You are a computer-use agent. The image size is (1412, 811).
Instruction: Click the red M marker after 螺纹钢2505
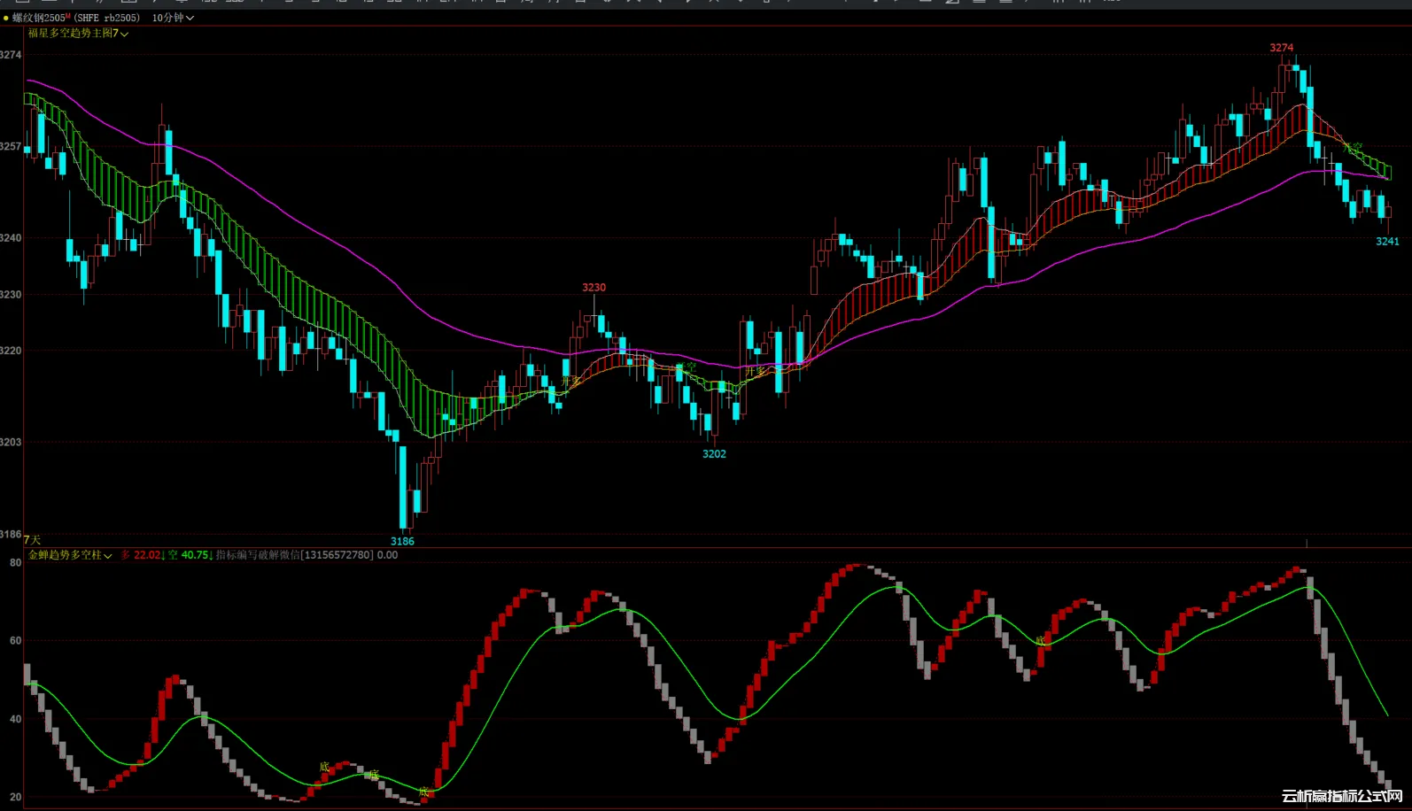pyautogui.click(x=68, y=17)
